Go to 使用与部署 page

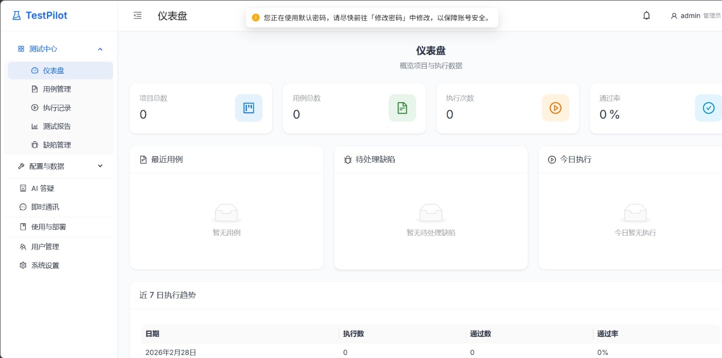tap(59, 227)
